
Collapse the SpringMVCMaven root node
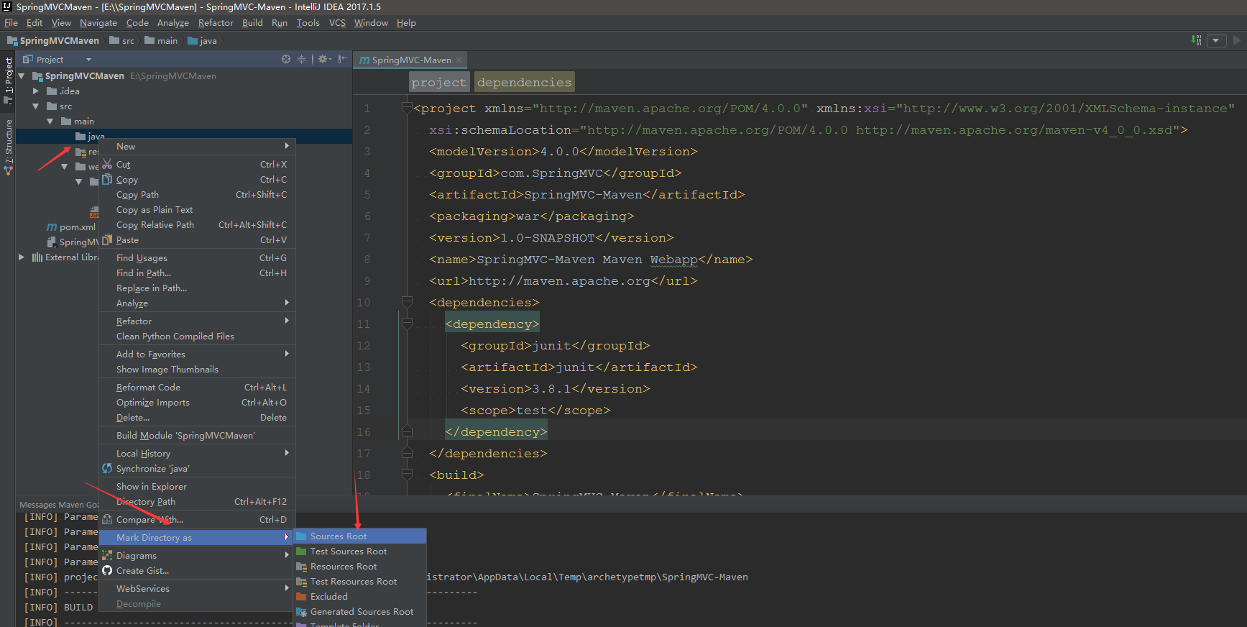point(22,75)
